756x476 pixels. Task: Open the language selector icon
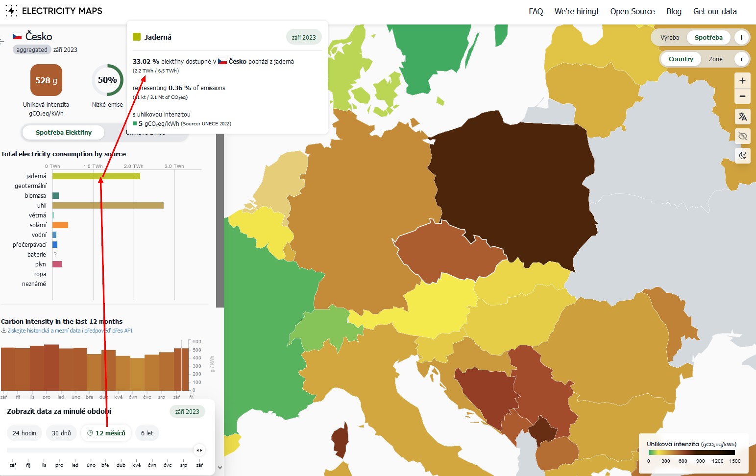click(x=743, y=117)
